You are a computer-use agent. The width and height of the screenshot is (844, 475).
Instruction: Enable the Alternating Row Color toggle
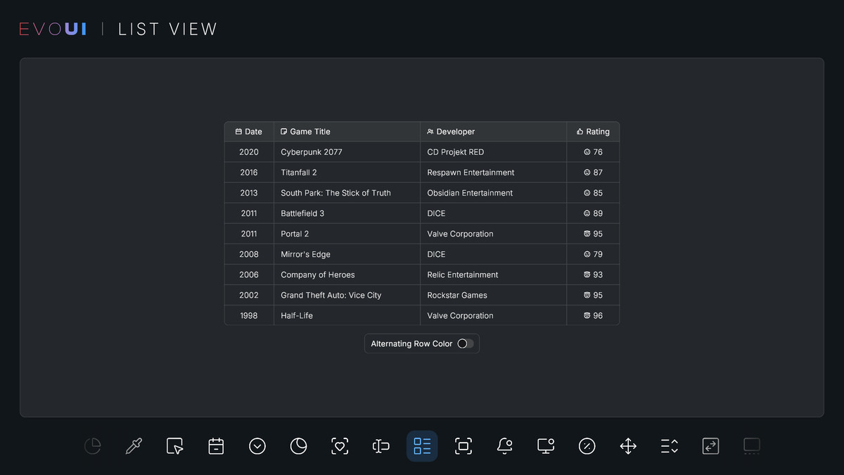464,343
